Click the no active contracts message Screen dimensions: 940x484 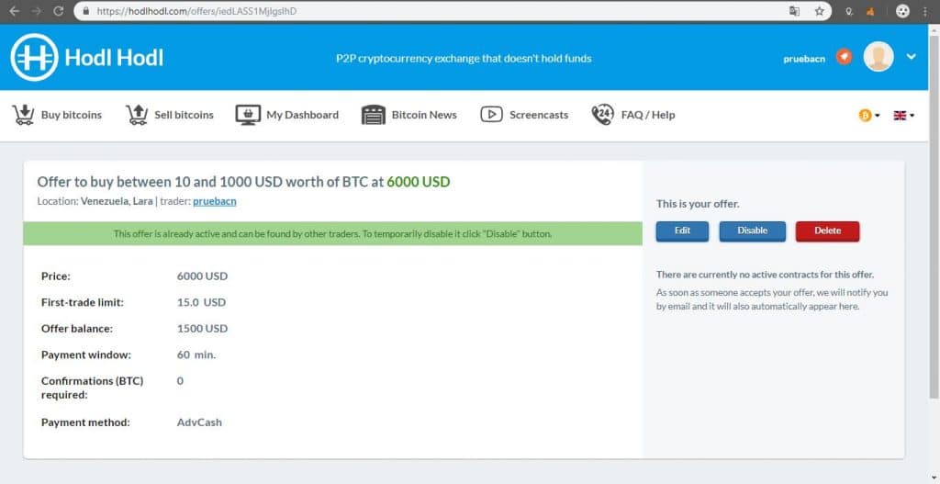tap(765, 275)
